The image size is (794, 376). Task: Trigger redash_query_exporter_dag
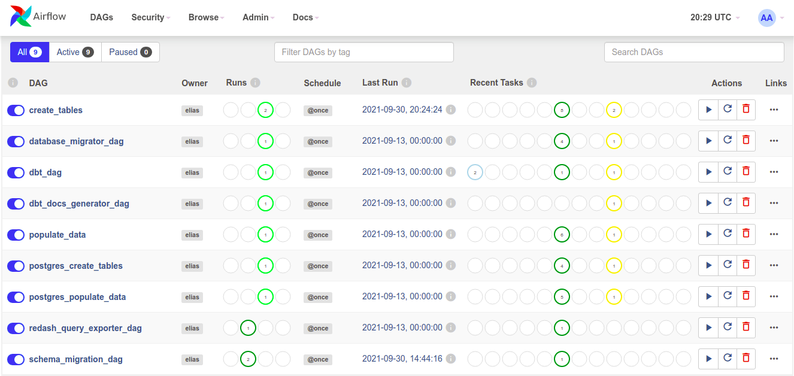point(708,328)
